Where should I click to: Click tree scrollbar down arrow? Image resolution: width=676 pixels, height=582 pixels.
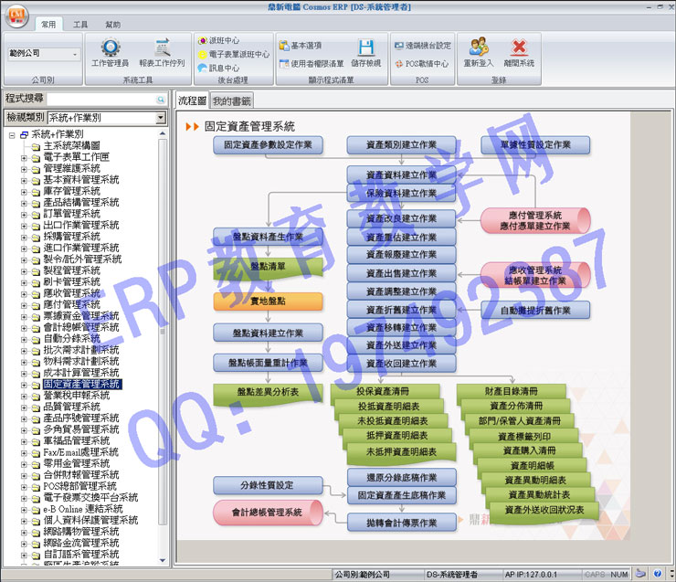coord(163,560)
